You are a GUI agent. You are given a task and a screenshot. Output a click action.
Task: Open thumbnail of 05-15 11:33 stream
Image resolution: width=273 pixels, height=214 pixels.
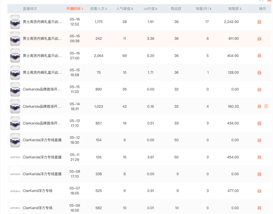coord(15,89)
